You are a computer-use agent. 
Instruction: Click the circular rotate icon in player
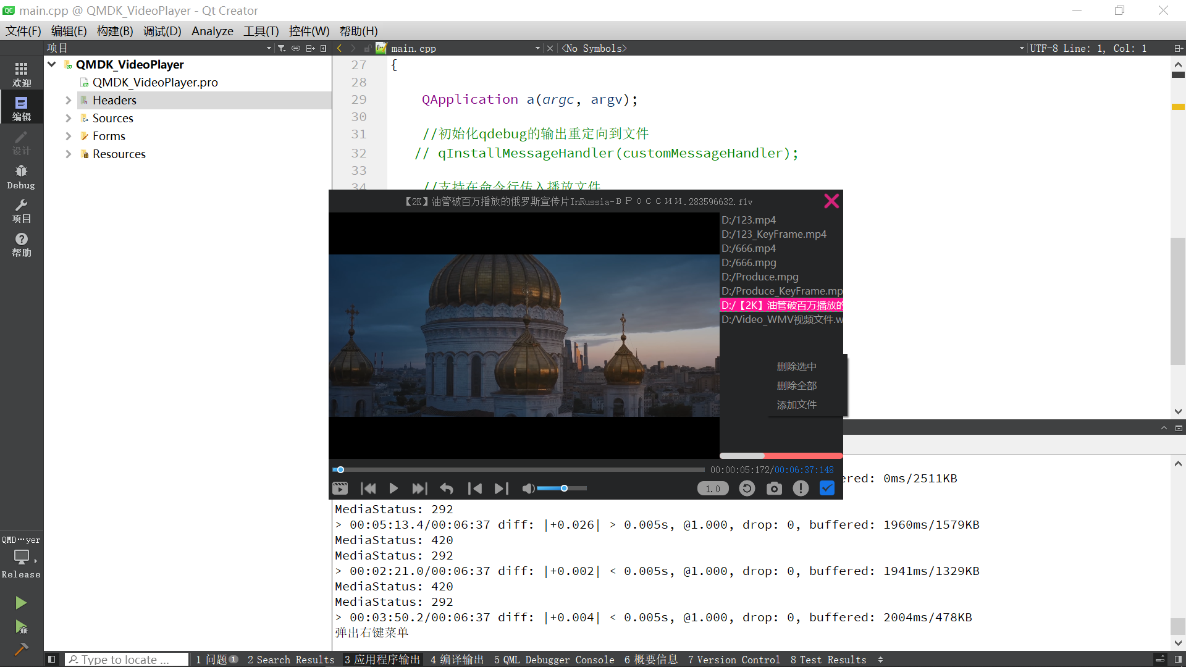[x=747, y=489]
